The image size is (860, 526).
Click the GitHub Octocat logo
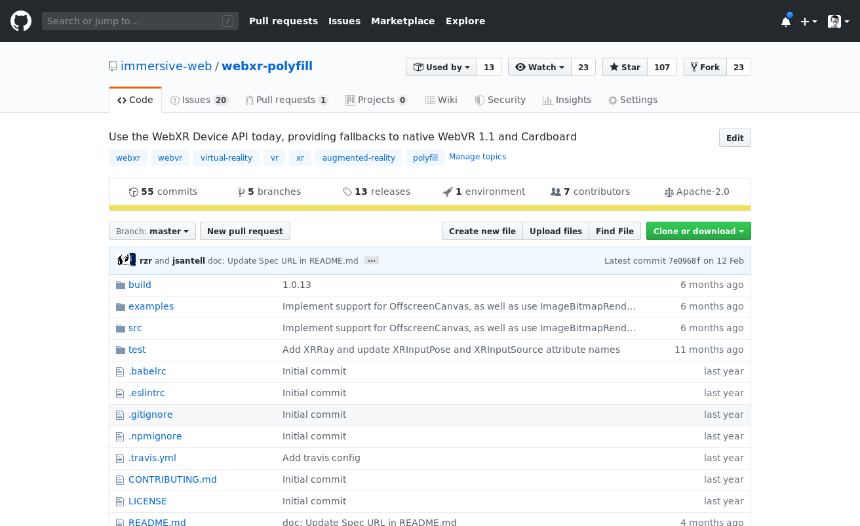(21, 21)
